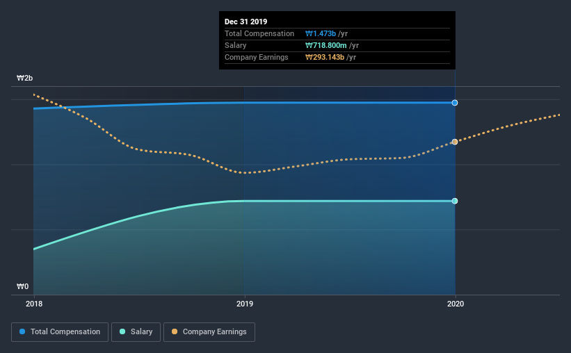Toggle the Total Compensation legend button
This screenshot has width=571, height=353.
(60, 332)
